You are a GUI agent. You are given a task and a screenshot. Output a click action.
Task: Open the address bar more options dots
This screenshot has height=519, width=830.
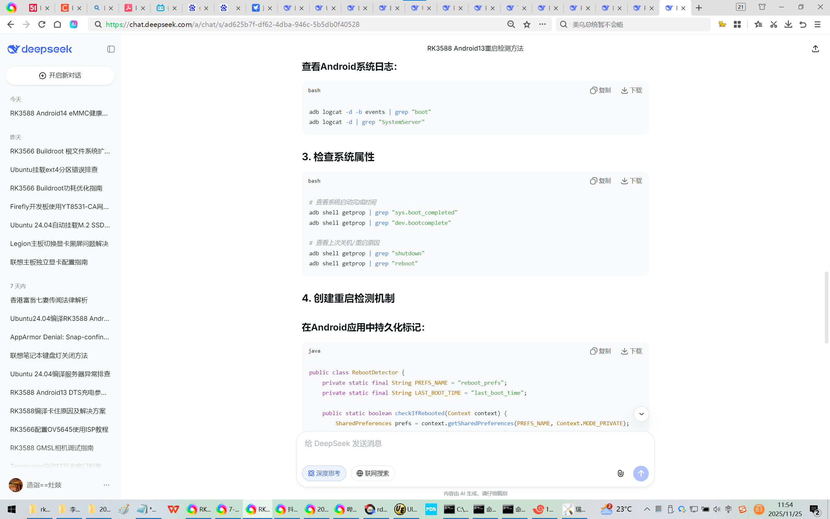click(x=542, y=24)
